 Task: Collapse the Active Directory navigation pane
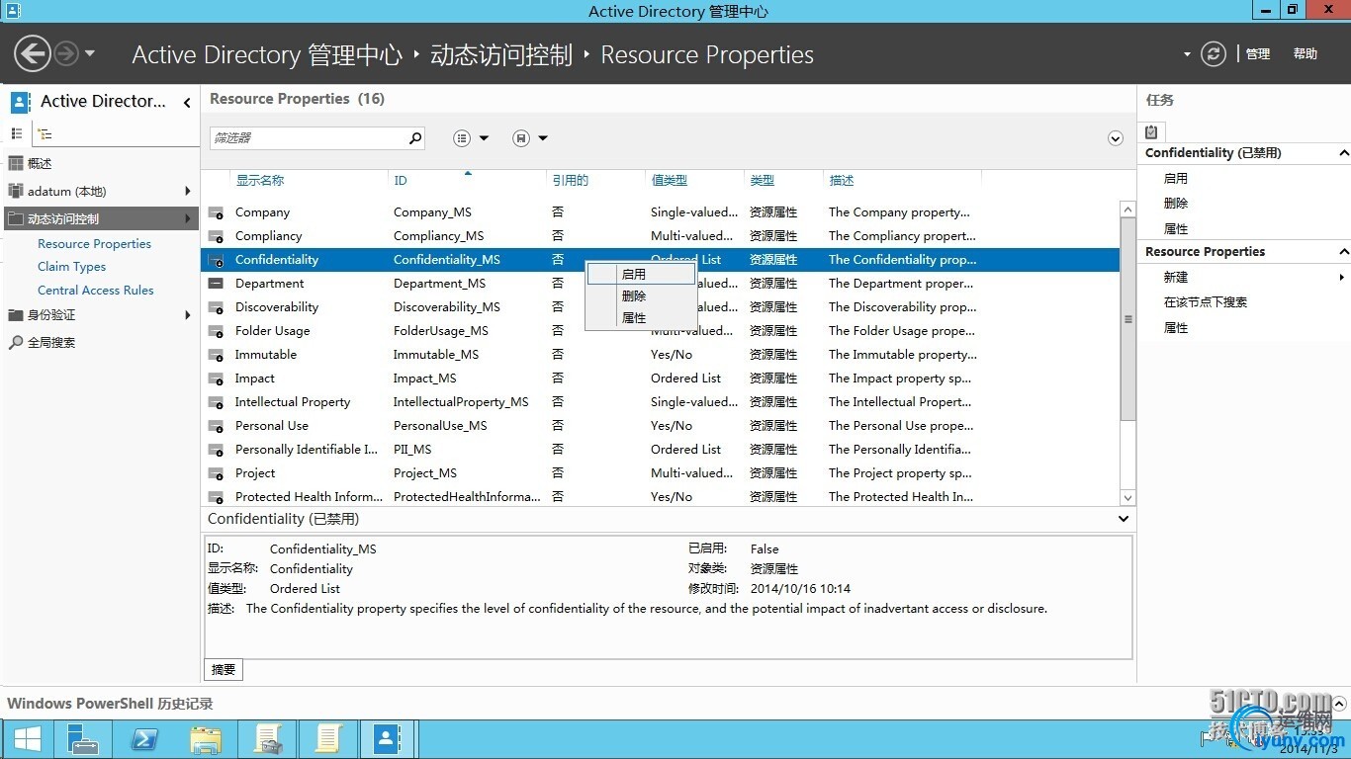187,102
